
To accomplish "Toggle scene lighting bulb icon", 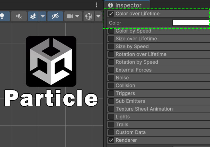I will 2,16.
